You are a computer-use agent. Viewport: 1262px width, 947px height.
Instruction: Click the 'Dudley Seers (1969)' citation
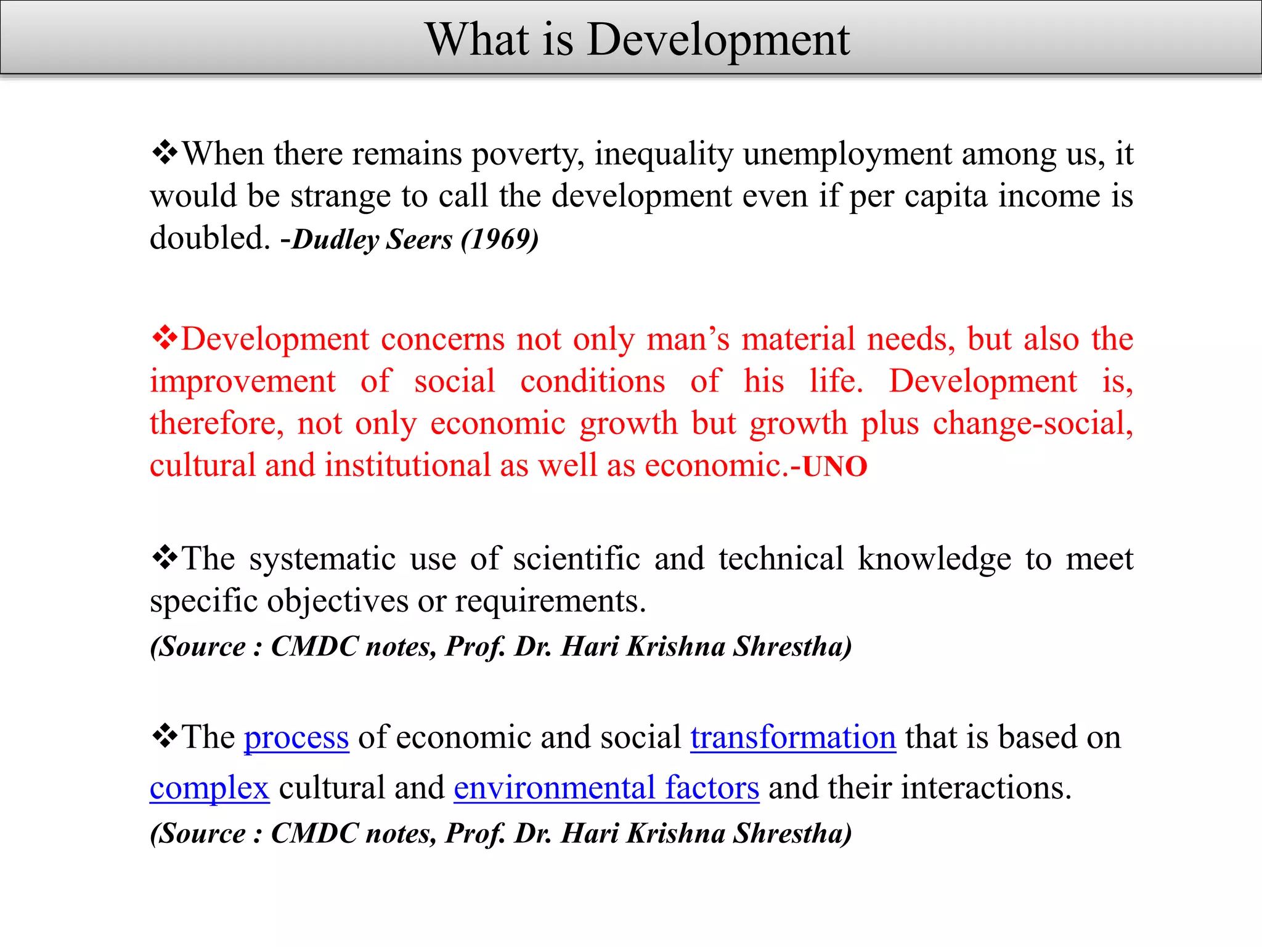(x=415, y=239)
